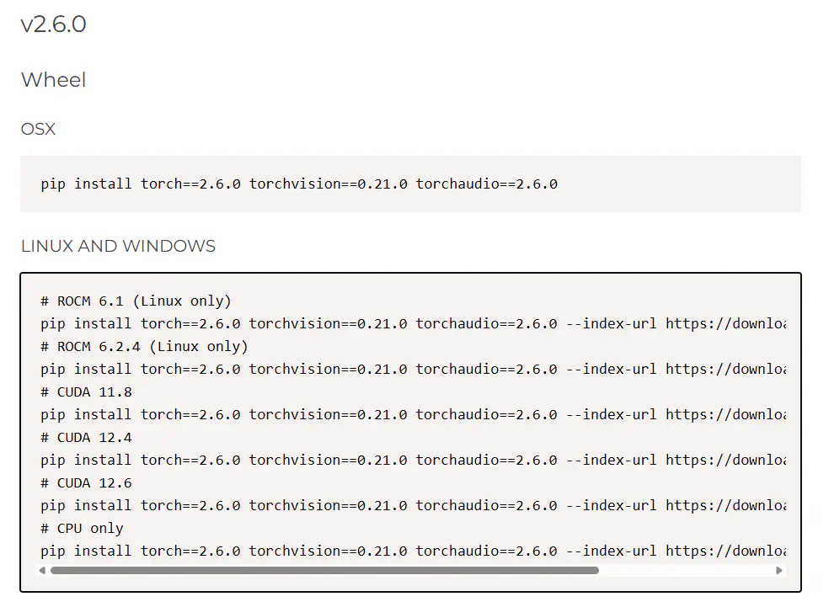The width and height of the screenshot is (829, 602).
Task: Click the horizontal scrollbar thumb in the code block
Action: (x=324, y=570)
